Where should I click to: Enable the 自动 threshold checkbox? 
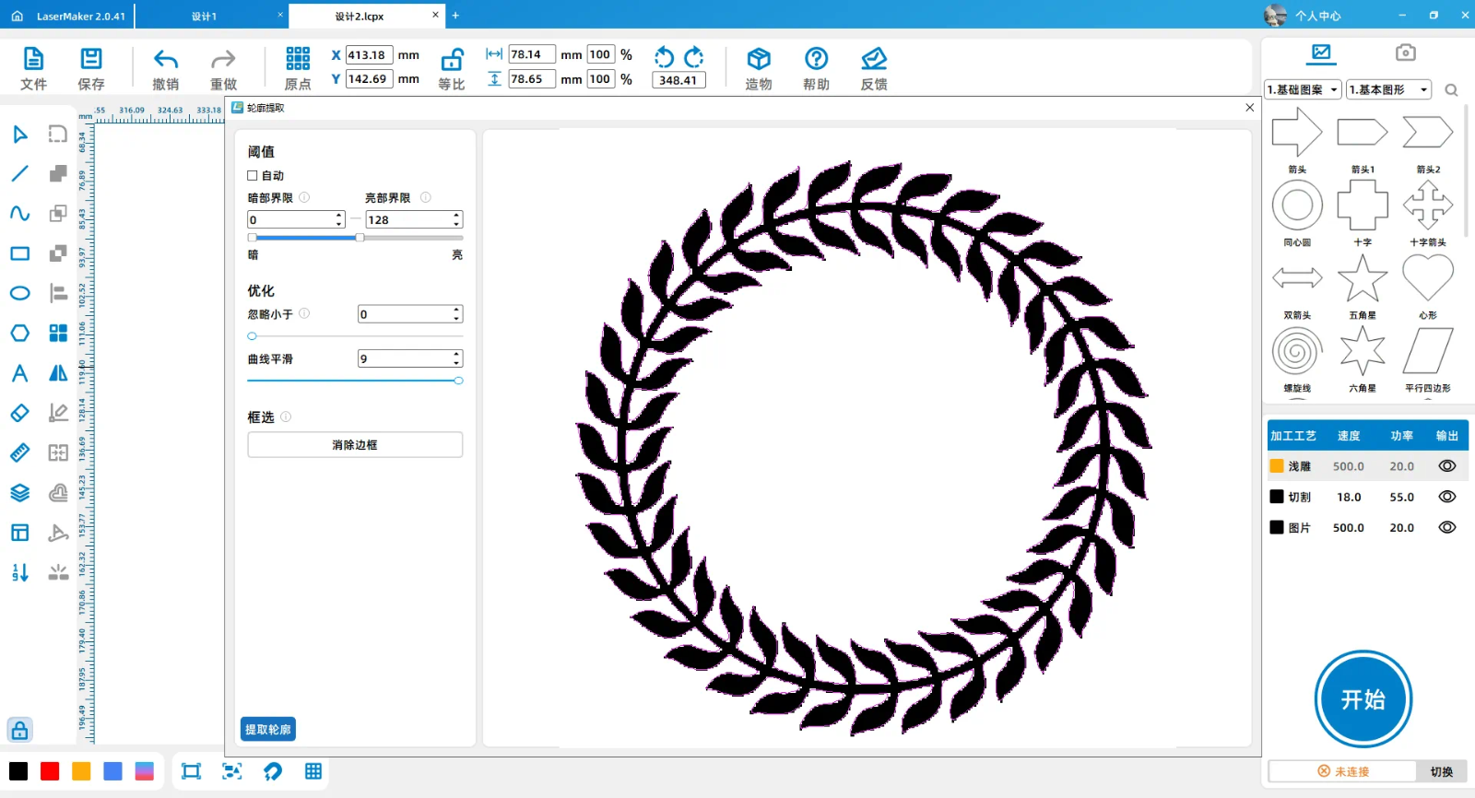tap(253, 175)
